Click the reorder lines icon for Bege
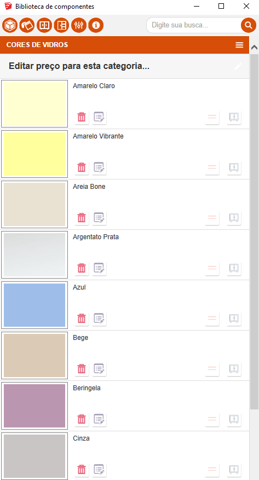 (x=212, y=368)
